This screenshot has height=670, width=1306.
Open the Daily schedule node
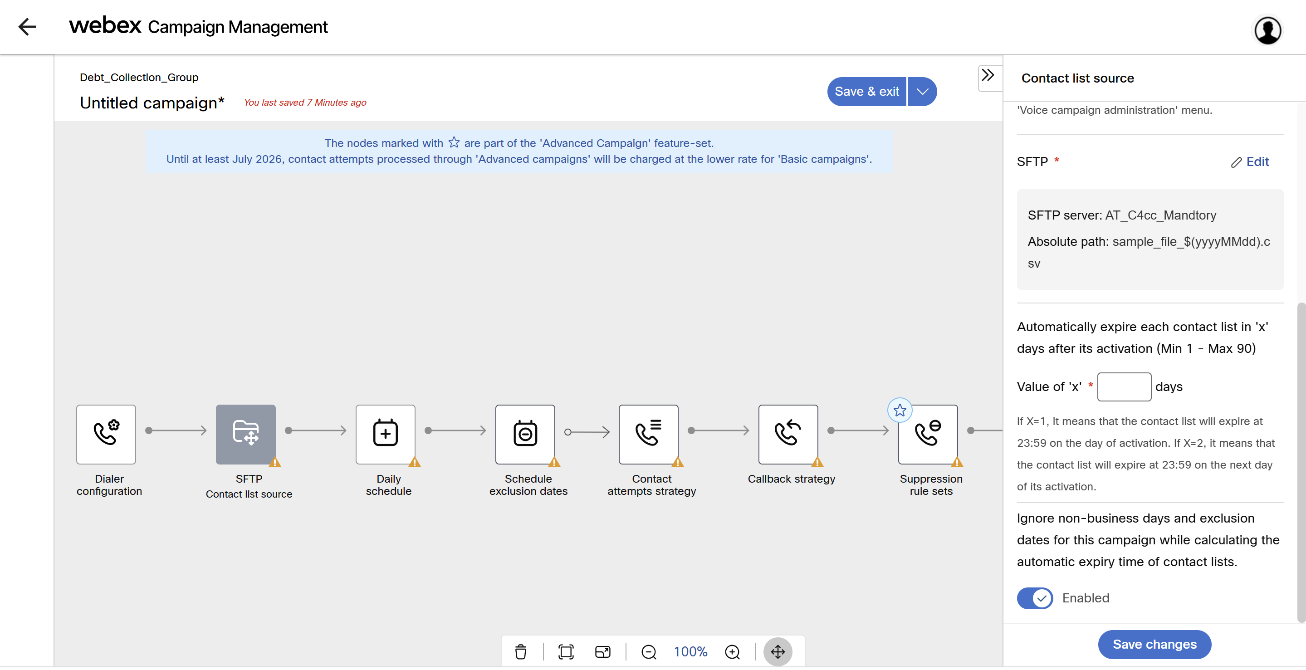coord(385,434)
